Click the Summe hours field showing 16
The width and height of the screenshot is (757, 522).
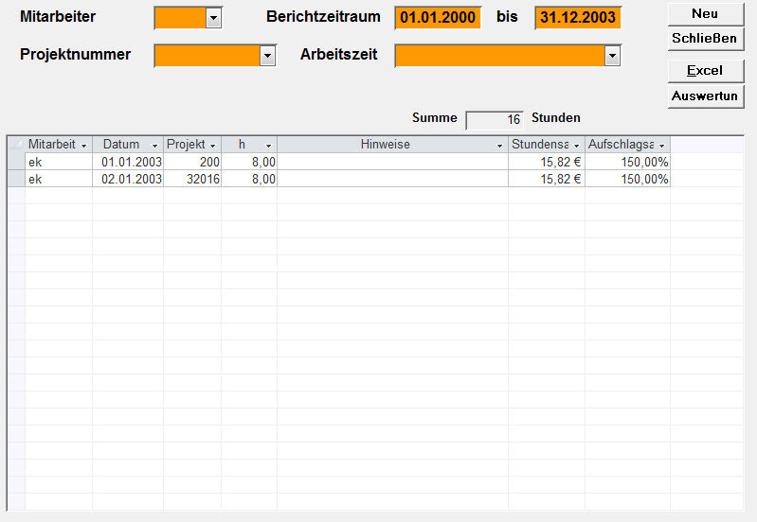tap(495, 119)
